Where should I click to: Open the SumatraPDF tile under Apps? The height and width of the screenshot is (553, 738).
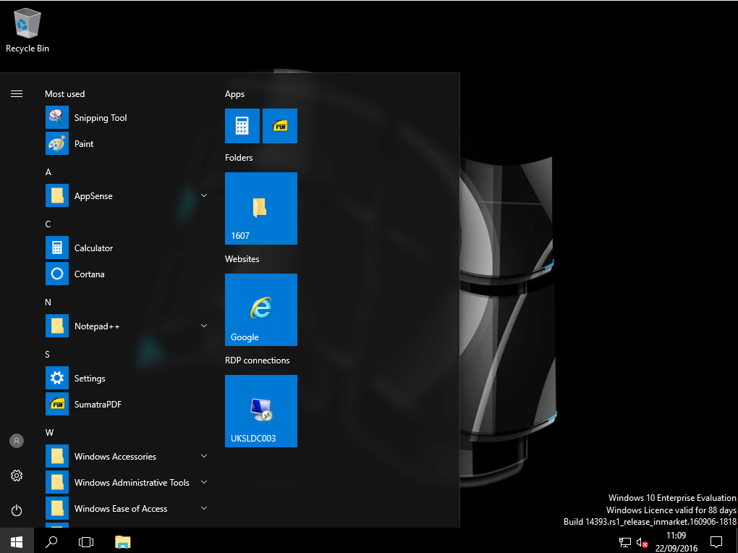280,126
